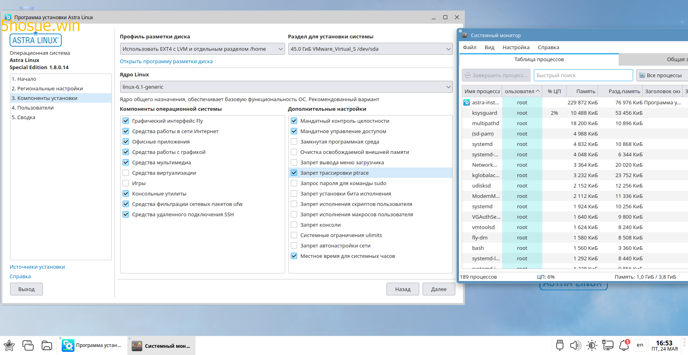This screenshot has height=355, width=688.
Task: Open File menu in System Monitor
Action: click(x=470, y=47)
